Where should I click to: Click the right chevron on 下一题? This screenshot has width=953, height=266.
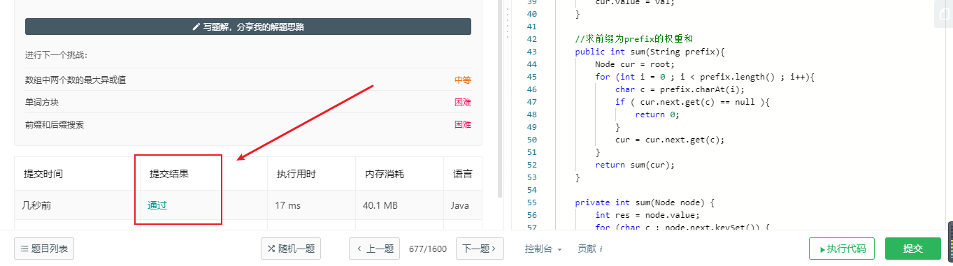[494, 249]
